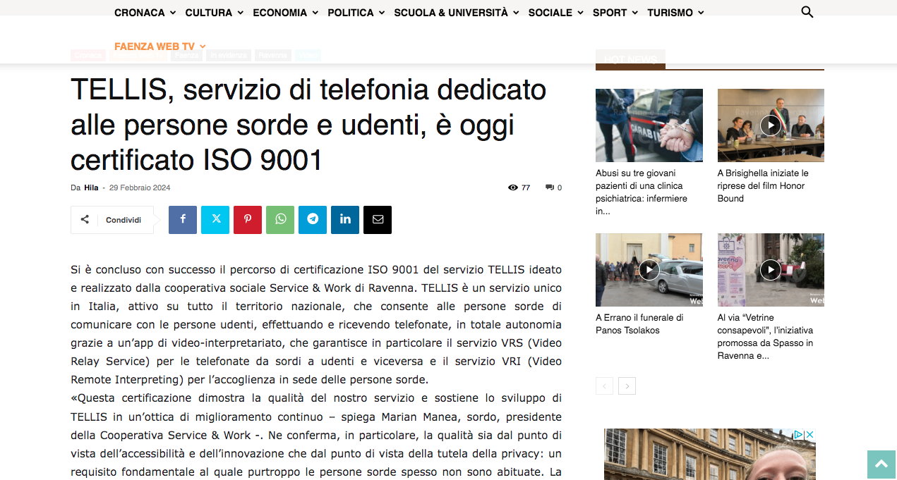Read 'Abusi su tre giovani pazienti' headline
Image resolution: width=897 pixels, height=480 pixels.
[x=642, y=192]
